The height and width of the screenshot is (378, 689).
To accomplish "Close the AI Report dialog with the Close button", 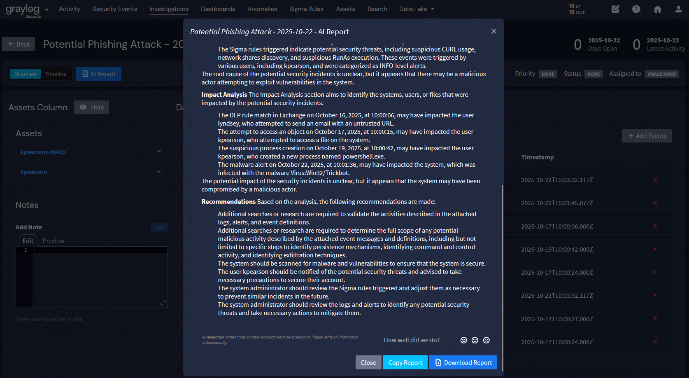I will coord(368,362).
